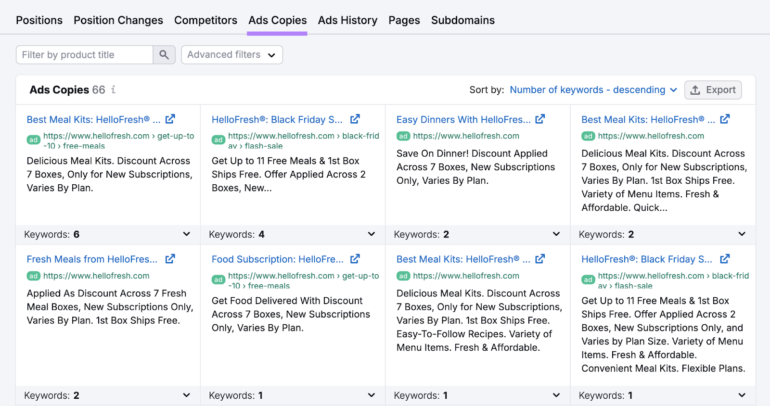The image size is (770, 406).
Task: Click Food Subscription: HelloFre... title
Action: click(x=278, y=259)
